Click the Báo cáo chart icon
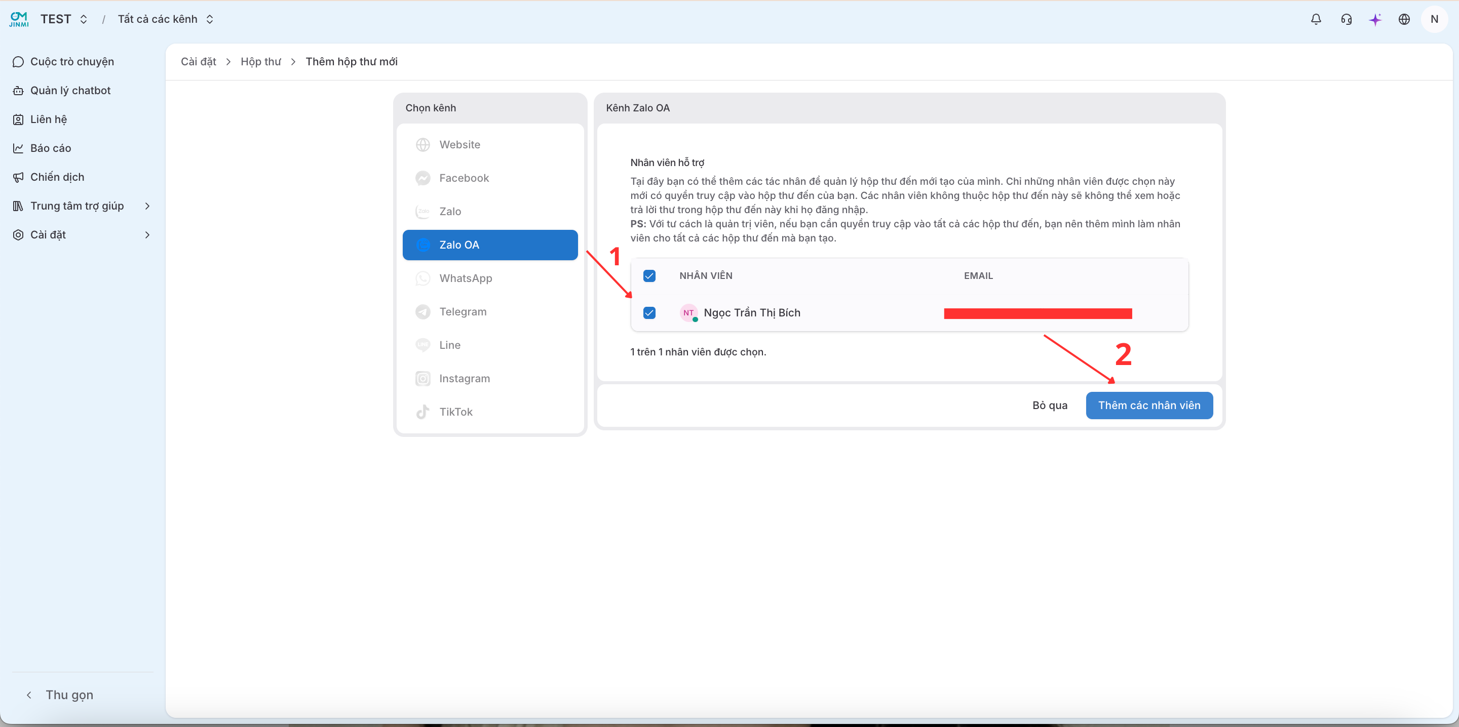Viewport: 1459px width, 727px height. tap(18, 148)
